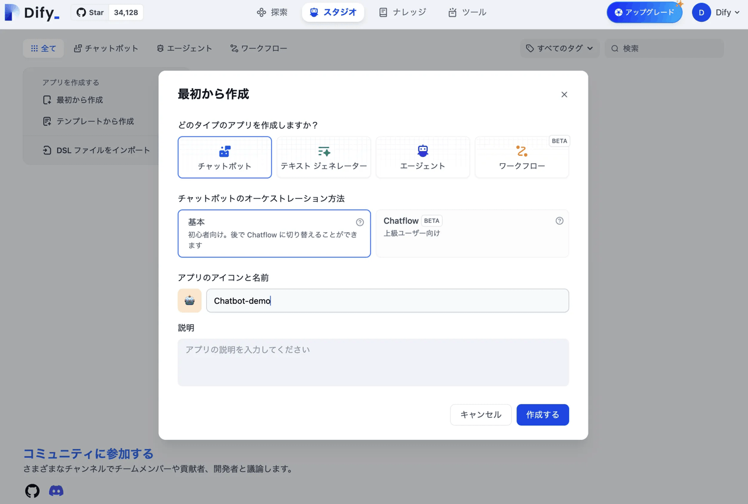Open the 探索 tab
The width and height of the screenshot is (748, 504).
point(272,12)
